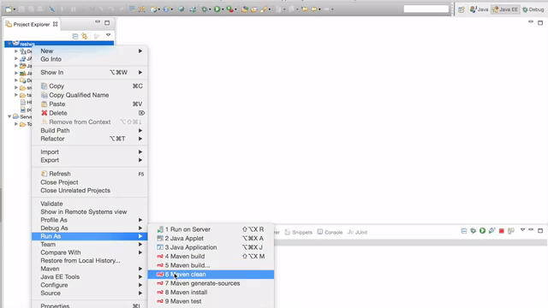Select 6 Maven clean
This screenshot has height=308, width=548.
tap(211, 274)
